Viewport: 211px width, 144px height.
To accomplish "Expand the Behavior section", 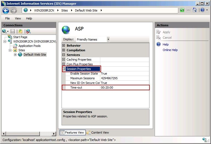I will click(x=64, y=46).
